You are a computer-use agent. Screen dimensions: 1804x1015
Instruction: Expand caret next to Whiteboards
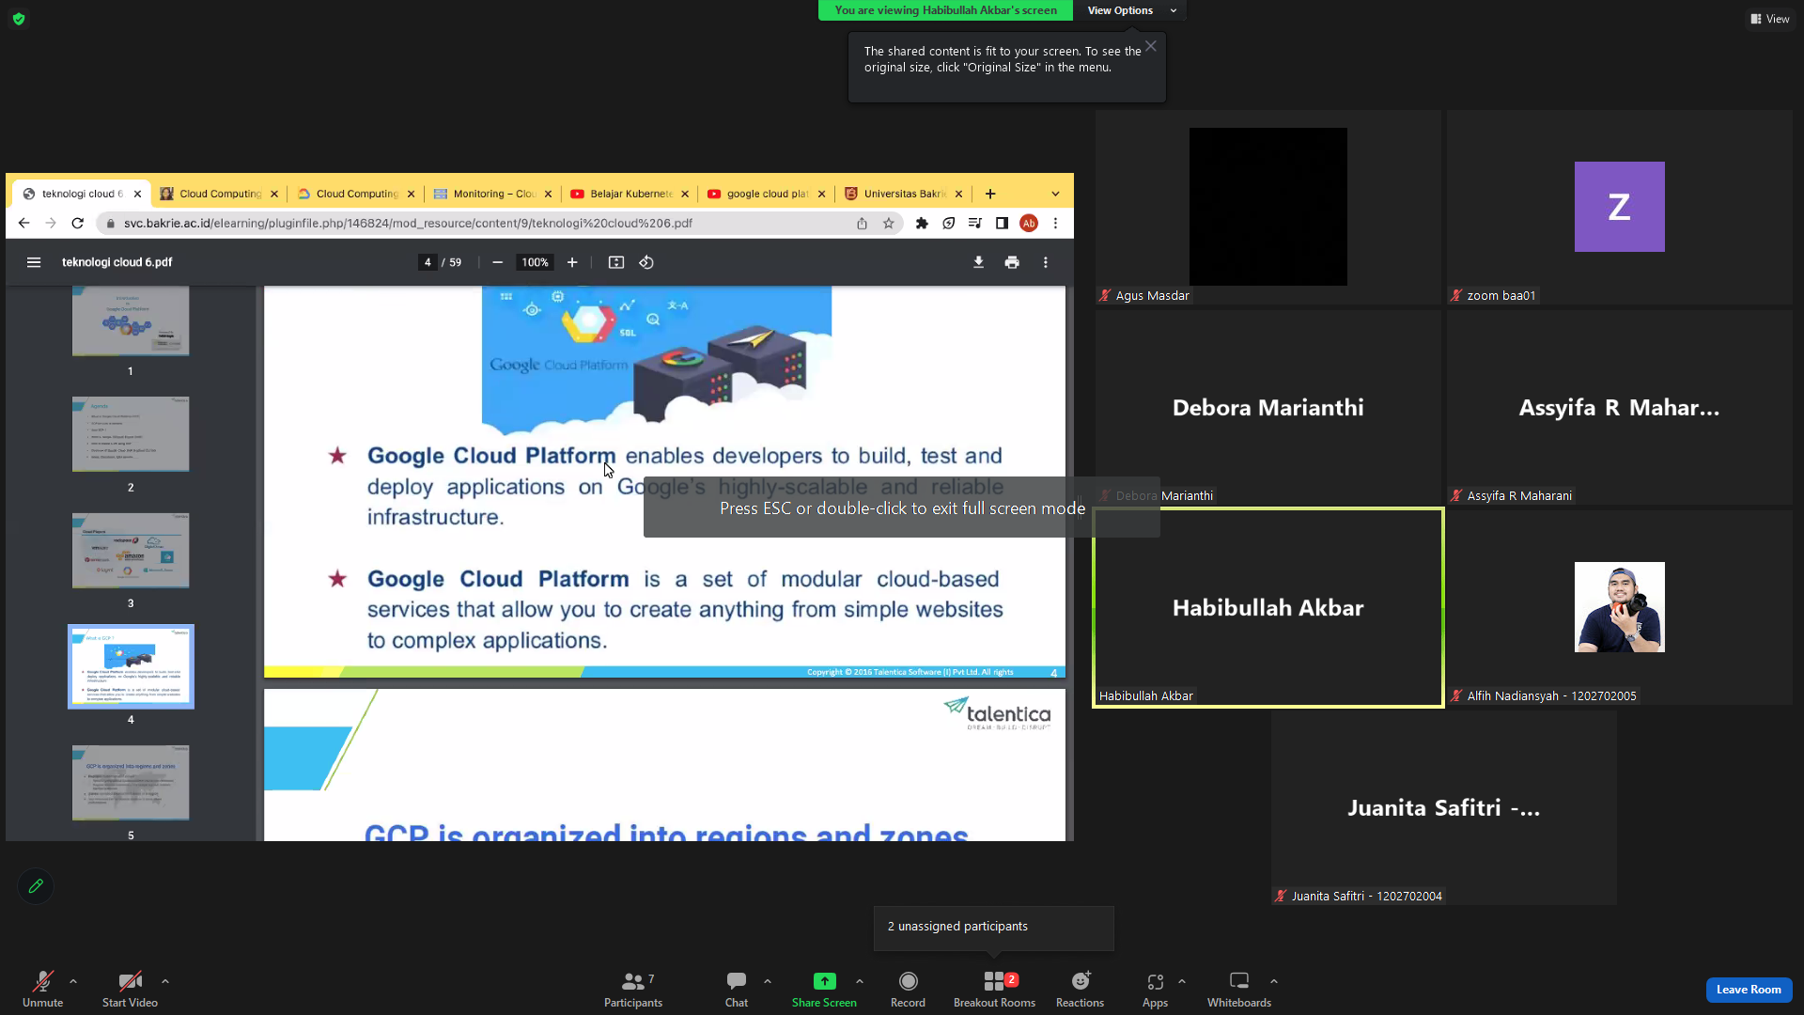1274,981
